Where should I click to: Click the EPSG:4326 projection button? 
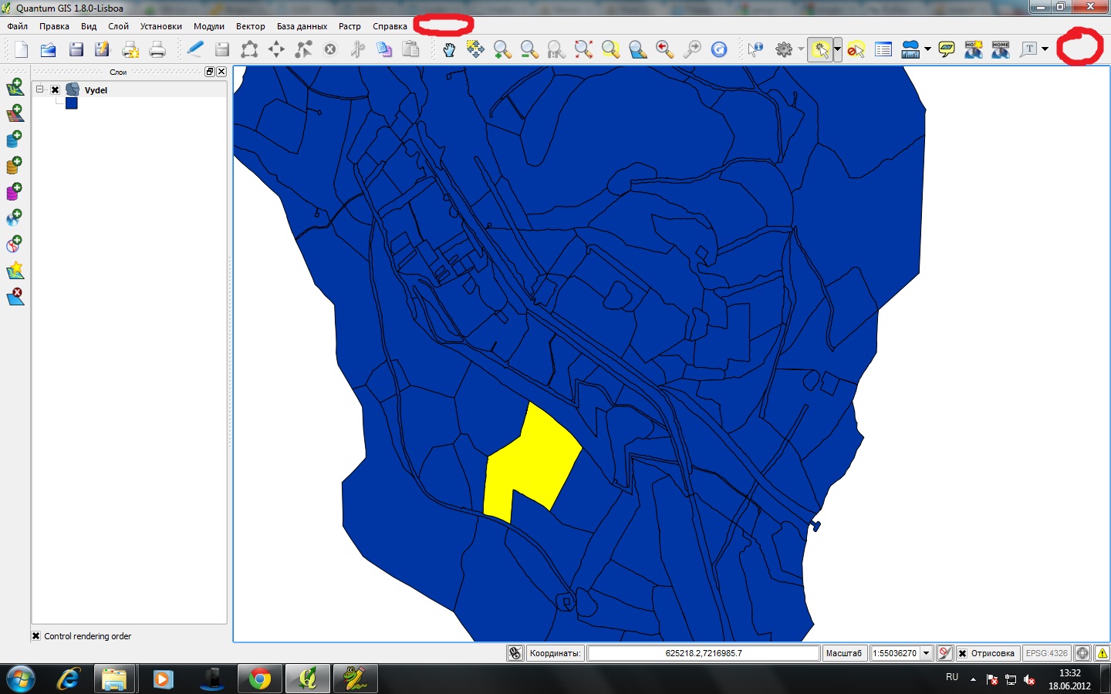click(x=1046, y=653)
